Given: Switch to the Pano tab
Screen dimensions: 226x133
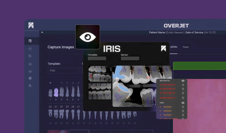Looking at the screenshot, I should point(186,47).
